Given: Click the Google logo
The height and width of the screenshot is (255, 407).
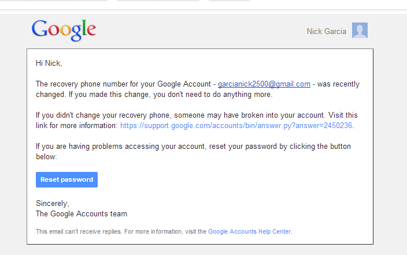Looking at the screenshot, I should (x=64, y=30).
